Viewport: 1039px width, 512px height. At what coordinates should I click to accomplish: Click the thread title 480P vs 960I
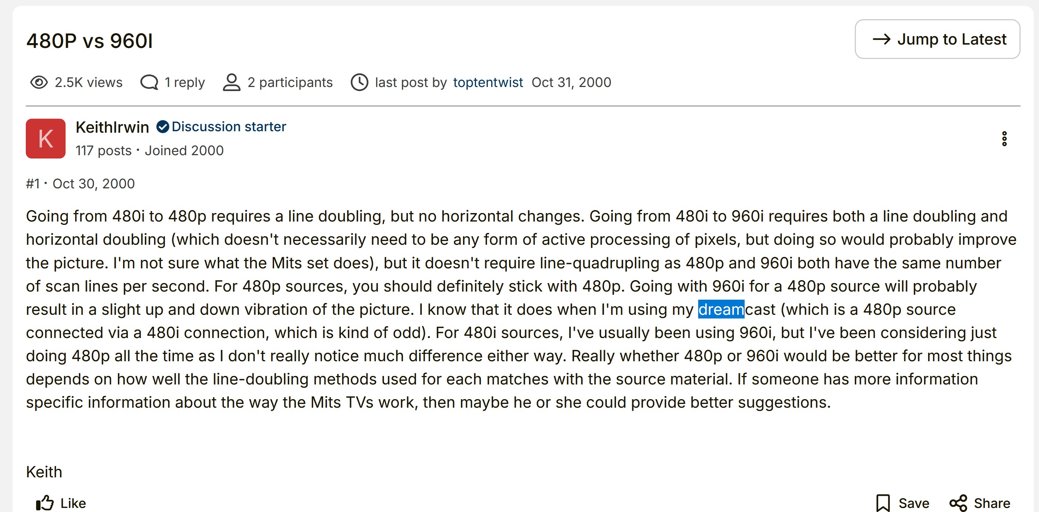pos(90,41)
